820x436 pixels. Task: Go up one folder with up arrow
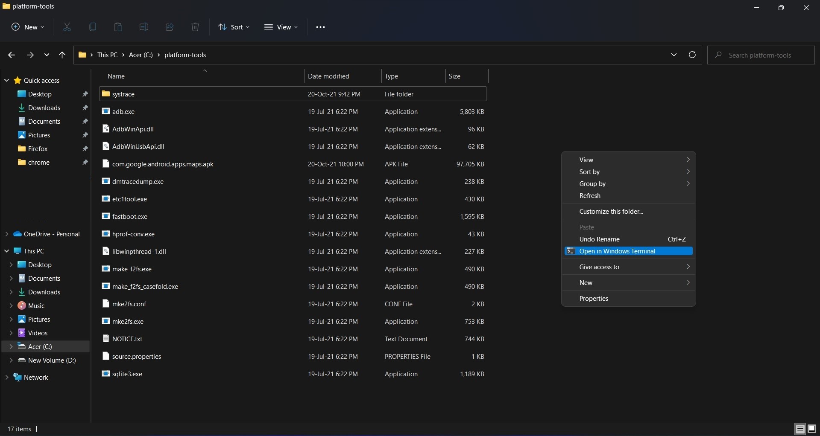(x=62, y=55)
